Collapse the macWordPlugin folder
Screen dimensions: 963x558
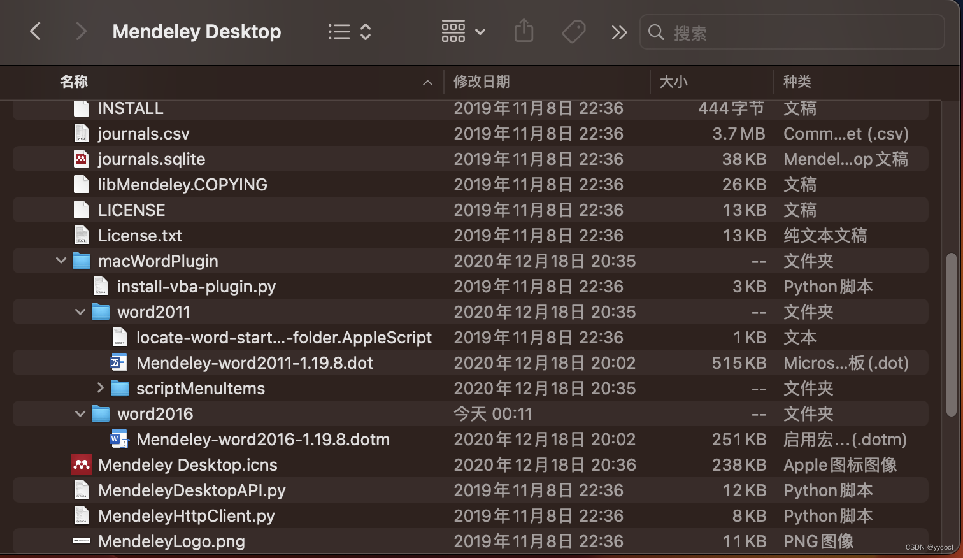[61, 261]
